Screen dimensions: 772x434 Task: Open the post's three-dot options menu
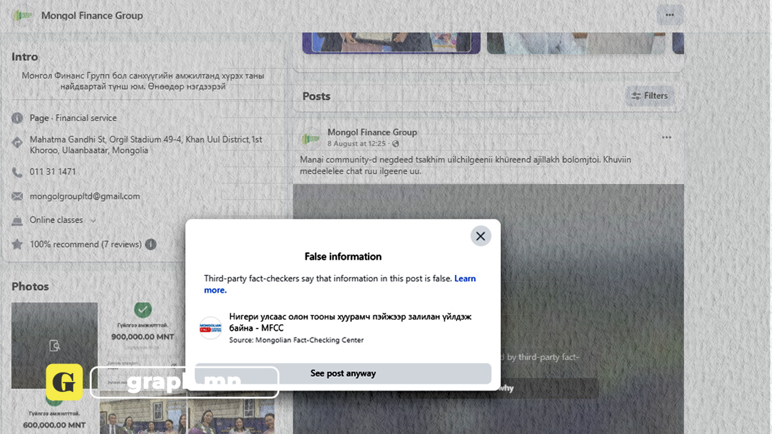(x=666, y=137)
